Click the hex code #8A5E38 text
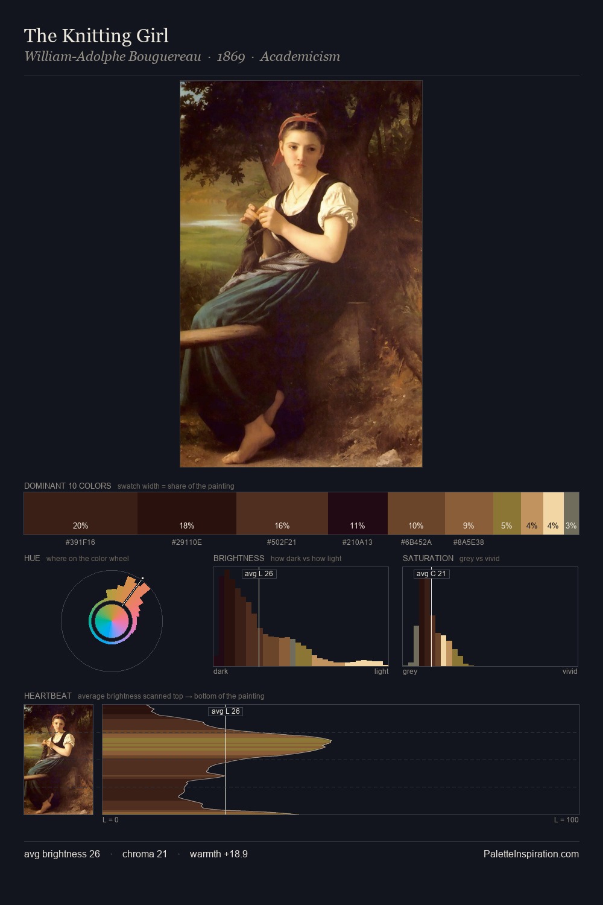This screenshot has height=905, width=603. 469,542
